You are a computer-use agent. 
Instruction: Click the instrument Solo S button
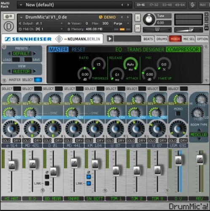point(137,18)
